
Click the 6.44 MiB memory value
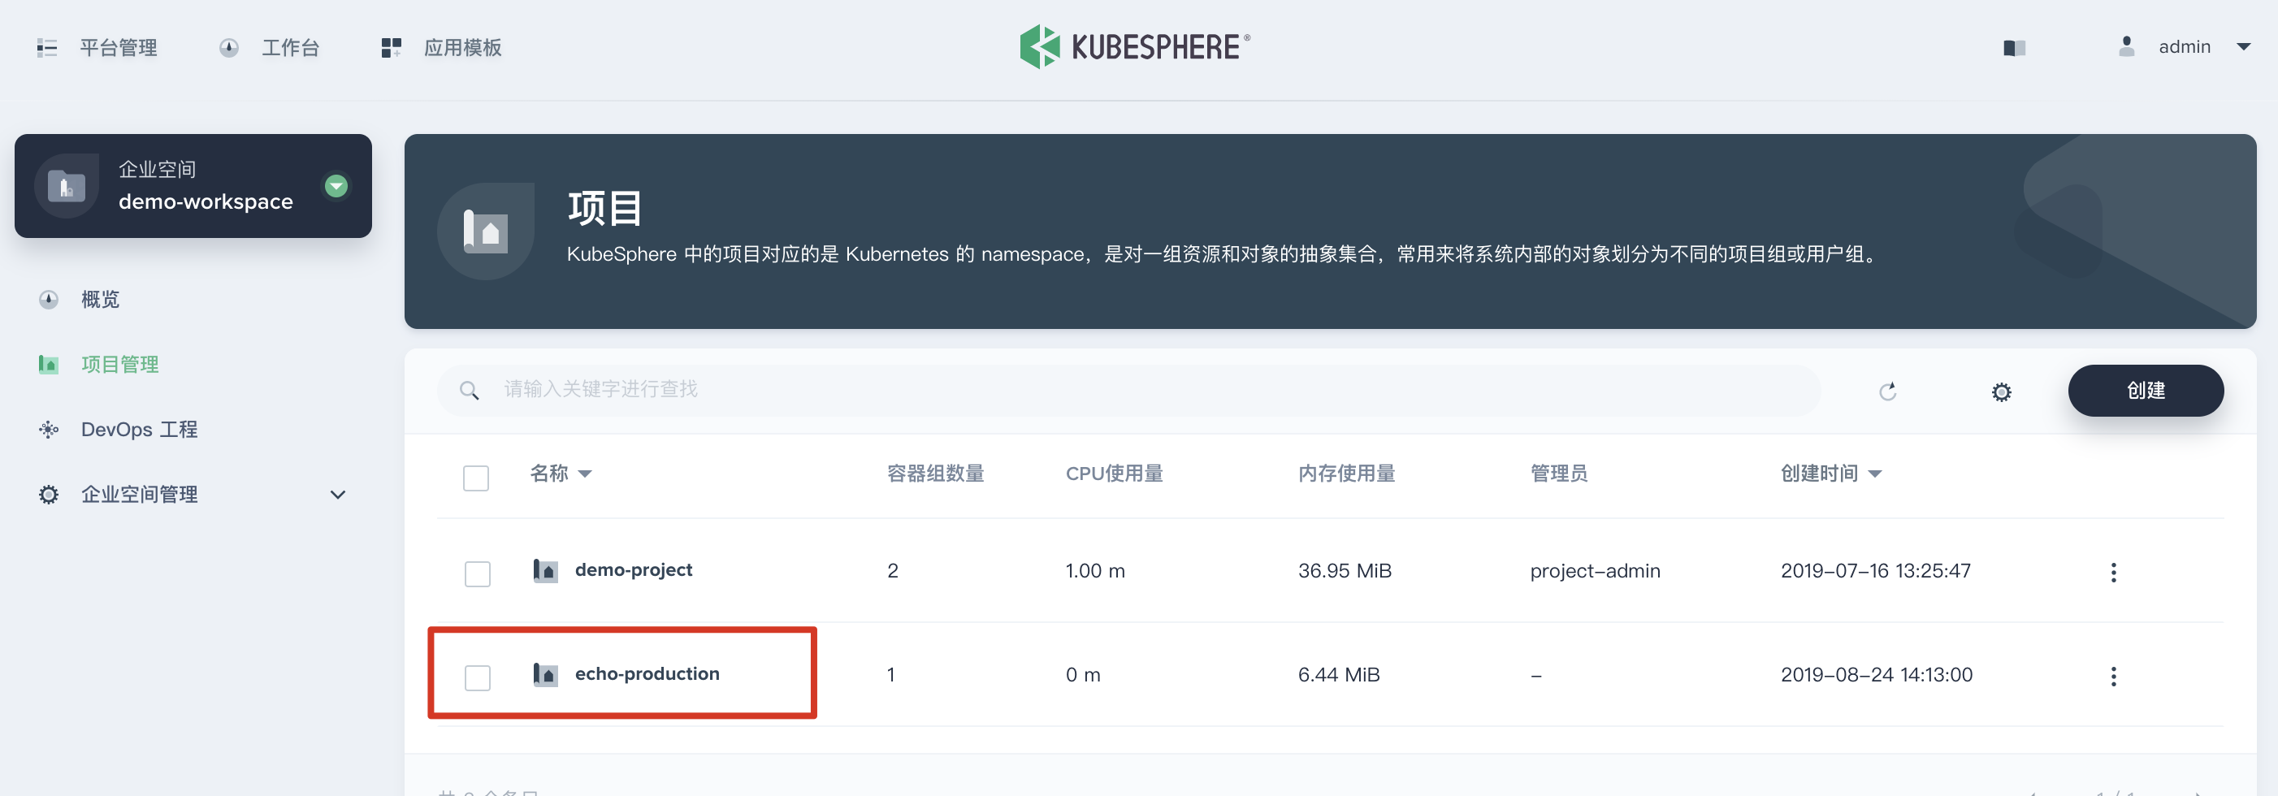1339,675
